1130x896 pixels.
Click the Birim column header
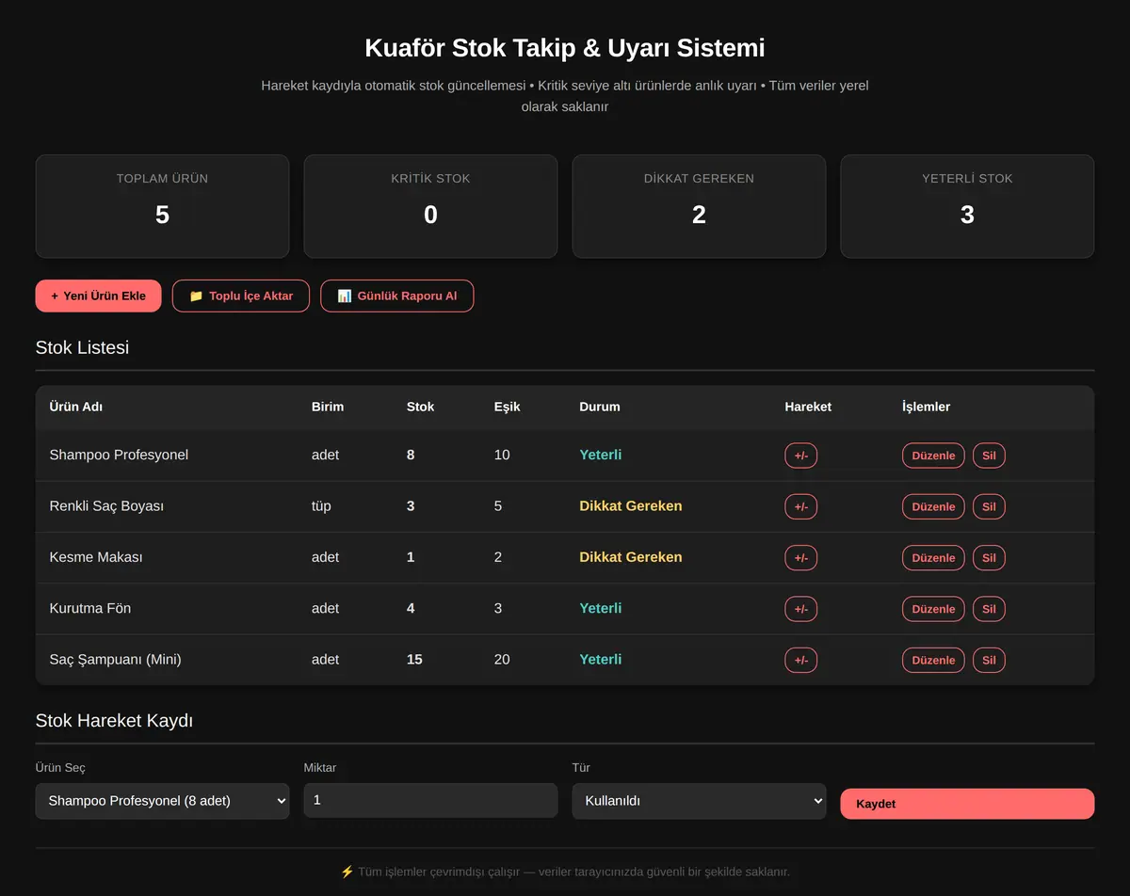(x=328, y=407)
